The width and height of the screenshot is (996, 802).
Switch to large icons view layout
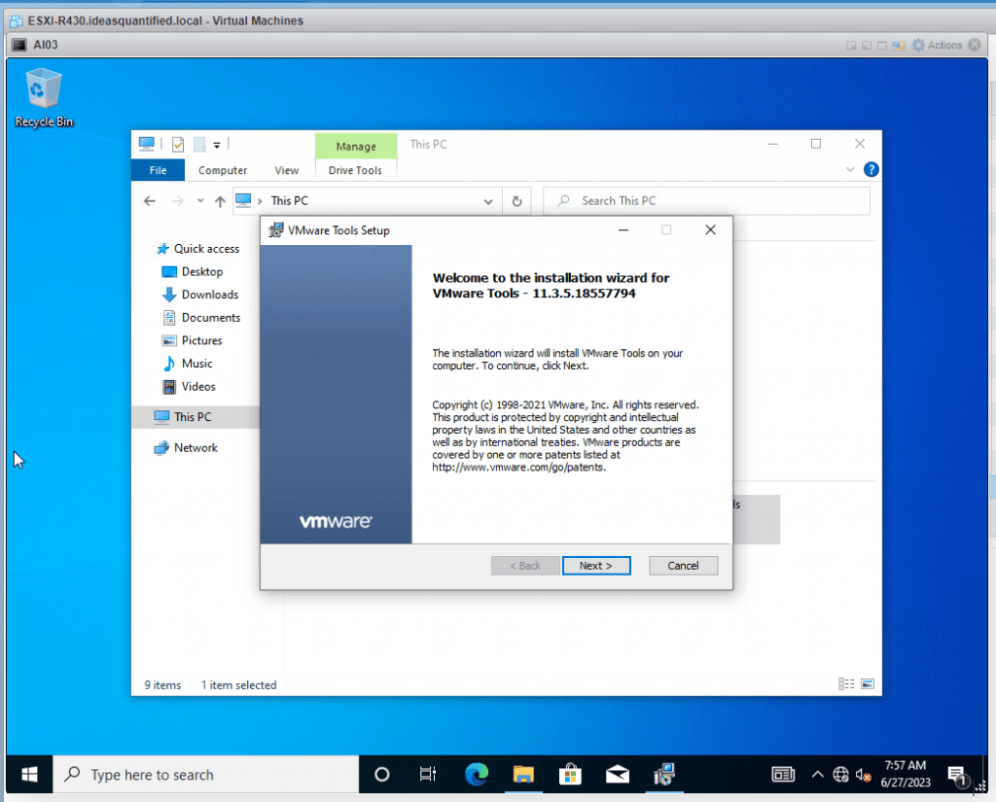868,684
